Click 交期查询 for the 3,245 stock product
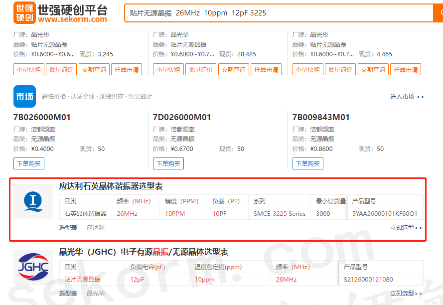 [94, 70]
